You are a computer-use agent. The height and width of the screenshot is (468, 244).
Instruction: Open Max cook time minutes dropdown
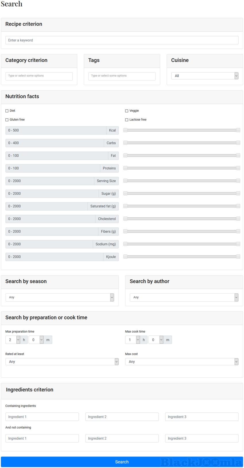[156, 340]
